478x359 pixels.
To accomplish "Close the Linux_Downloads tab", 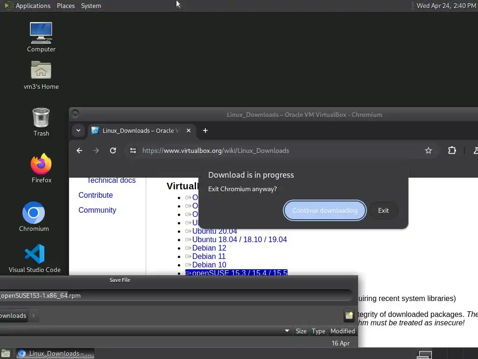I will pos(189,131).
